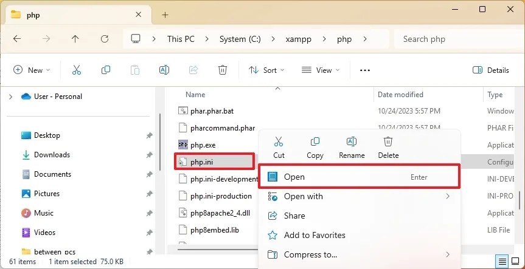This screenshot has height=269, width=525.
Task: Click the php tab title
Action: pos(33,15)
